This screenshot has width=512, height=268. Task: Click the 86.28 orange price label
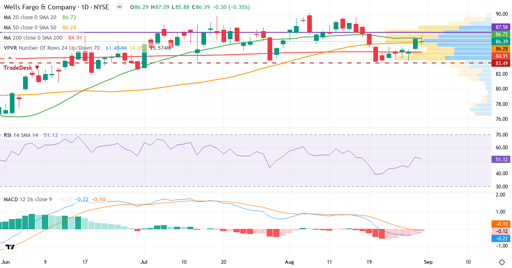[500, 49]
